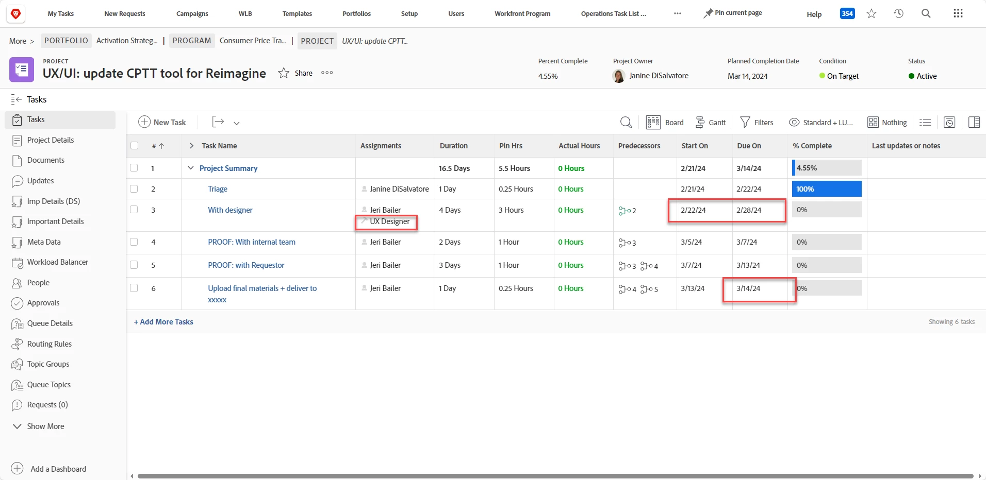This screenshot has width=986, height=480.
Task: Expand all tasks via header chevron
Action: (191, 146)
